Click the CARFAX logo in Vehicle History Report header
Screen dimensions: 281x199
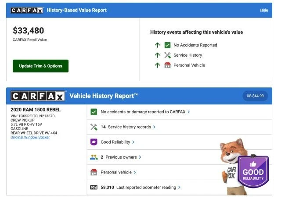pos(38,96)
